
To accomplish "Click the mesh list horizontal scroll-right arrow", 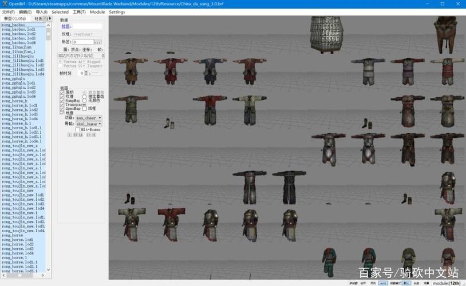I will 43,275.
